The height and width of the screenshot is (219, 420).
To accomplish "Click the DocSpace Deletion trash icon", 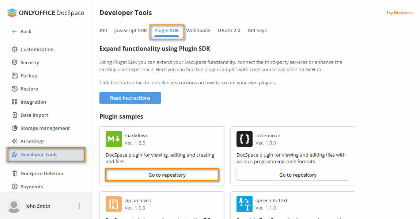I will click(x=14, y=173).
